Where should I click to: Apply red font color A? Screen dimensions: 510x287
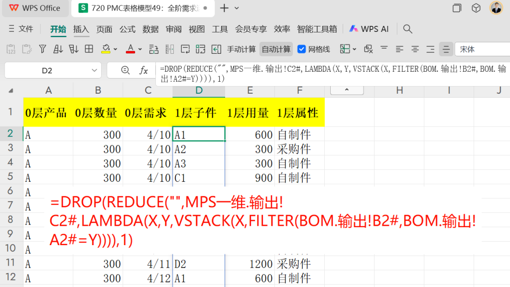[x=130, y=49]
